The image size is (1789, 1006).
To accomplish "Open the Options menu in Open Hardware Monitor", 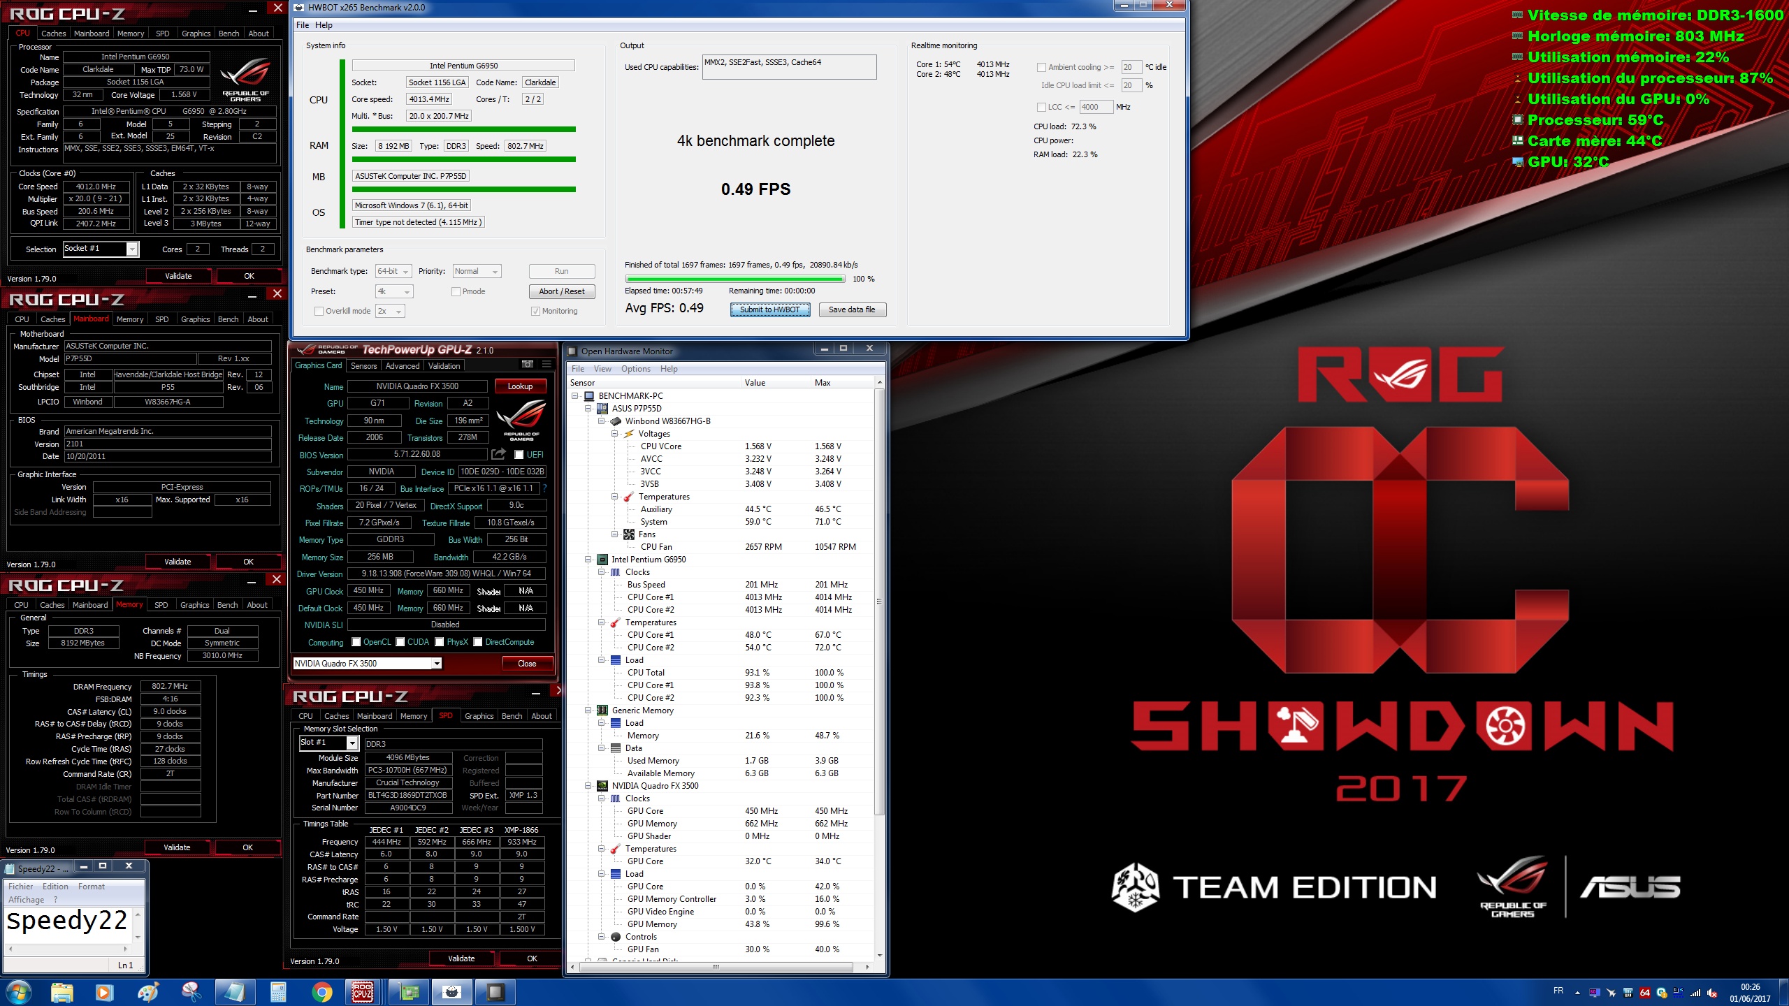I will pos(636,369).
